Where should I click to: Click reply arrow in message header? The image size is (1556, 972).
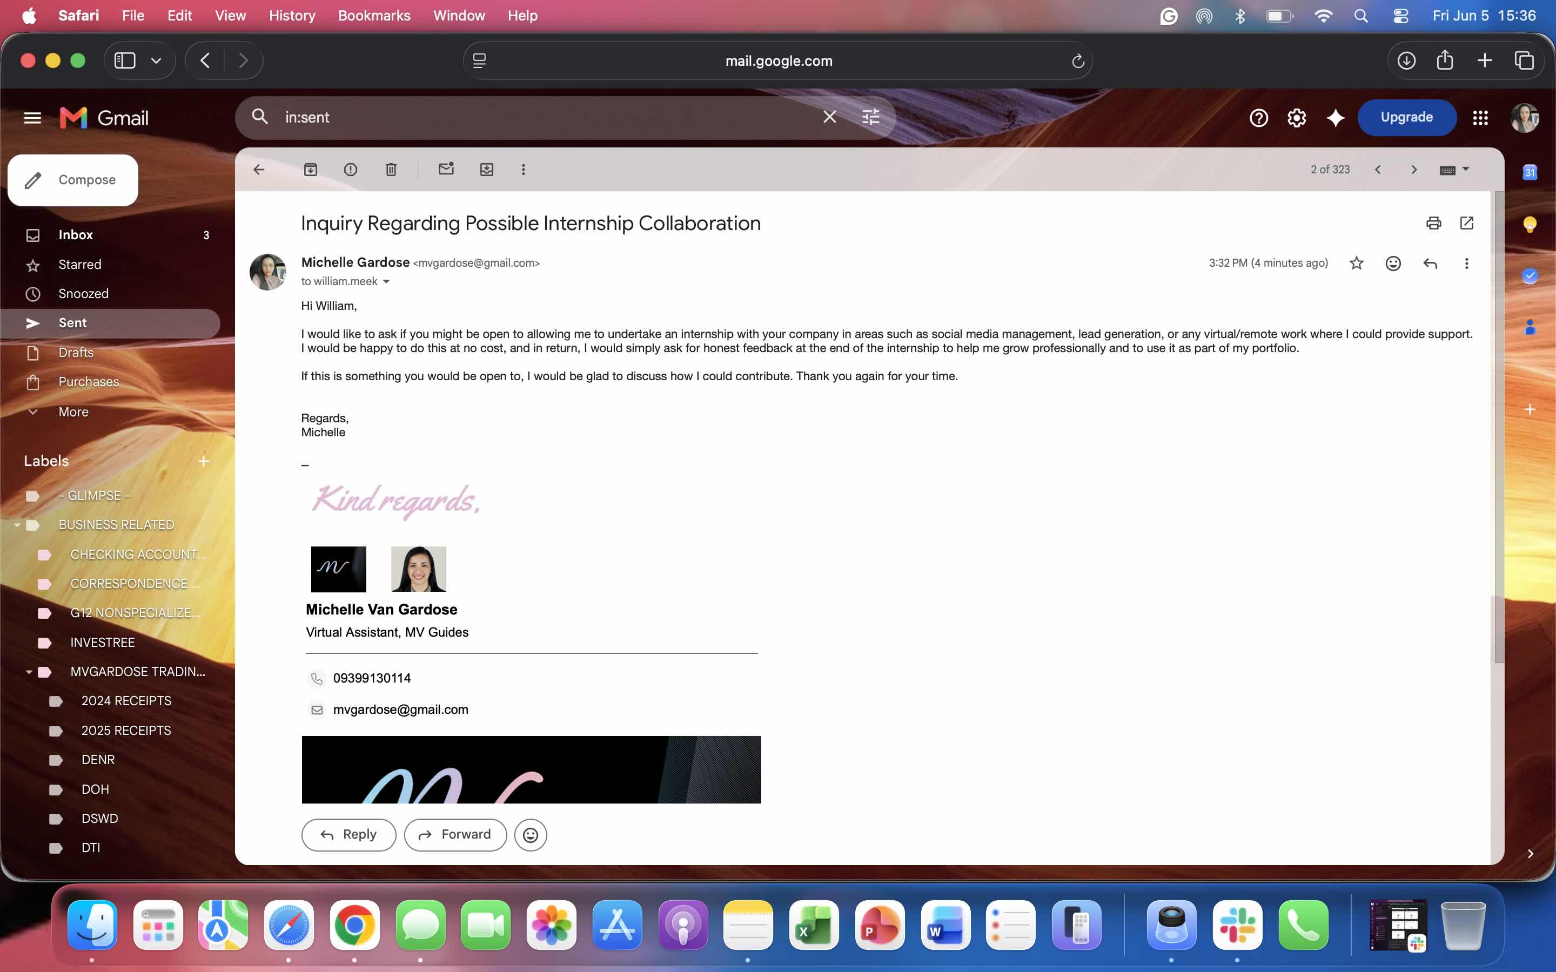pyautogui.click(x=1430, y=264)
